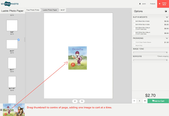Click the image icon in Options header

pos(166,11)
